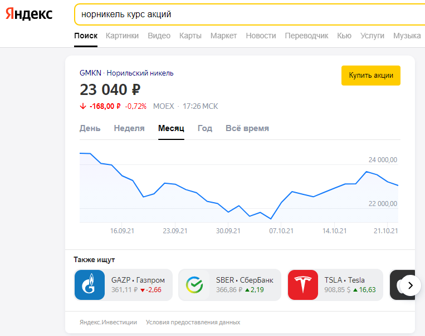425x336 pixels.
Task: Open the GMKN Норильский никель link
Action: [x=126, y=73]
